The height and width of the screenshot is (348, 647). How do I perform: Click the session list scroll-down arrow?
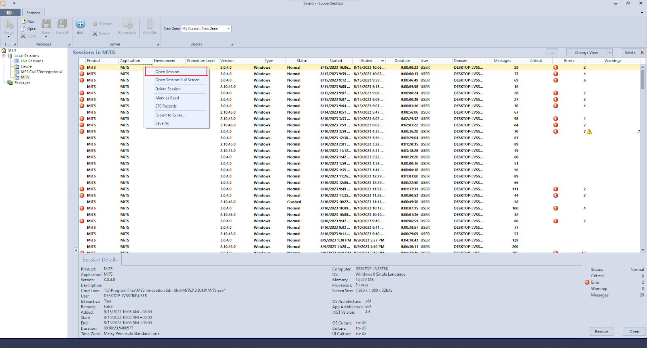pos(643,250)
